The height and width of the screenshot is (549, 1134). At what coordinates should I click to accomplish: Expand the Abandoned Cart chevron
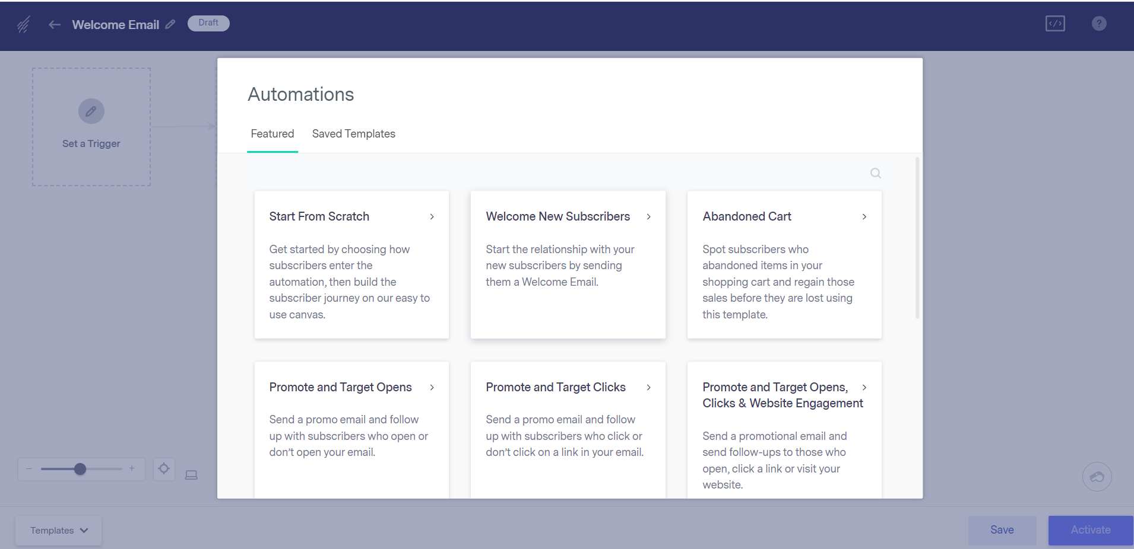point(864,217)
